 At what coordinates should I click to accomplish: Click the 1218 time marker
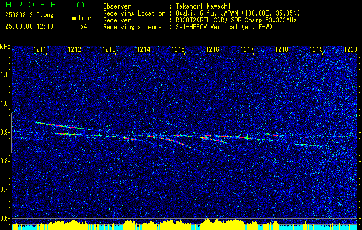click(281, 49)
